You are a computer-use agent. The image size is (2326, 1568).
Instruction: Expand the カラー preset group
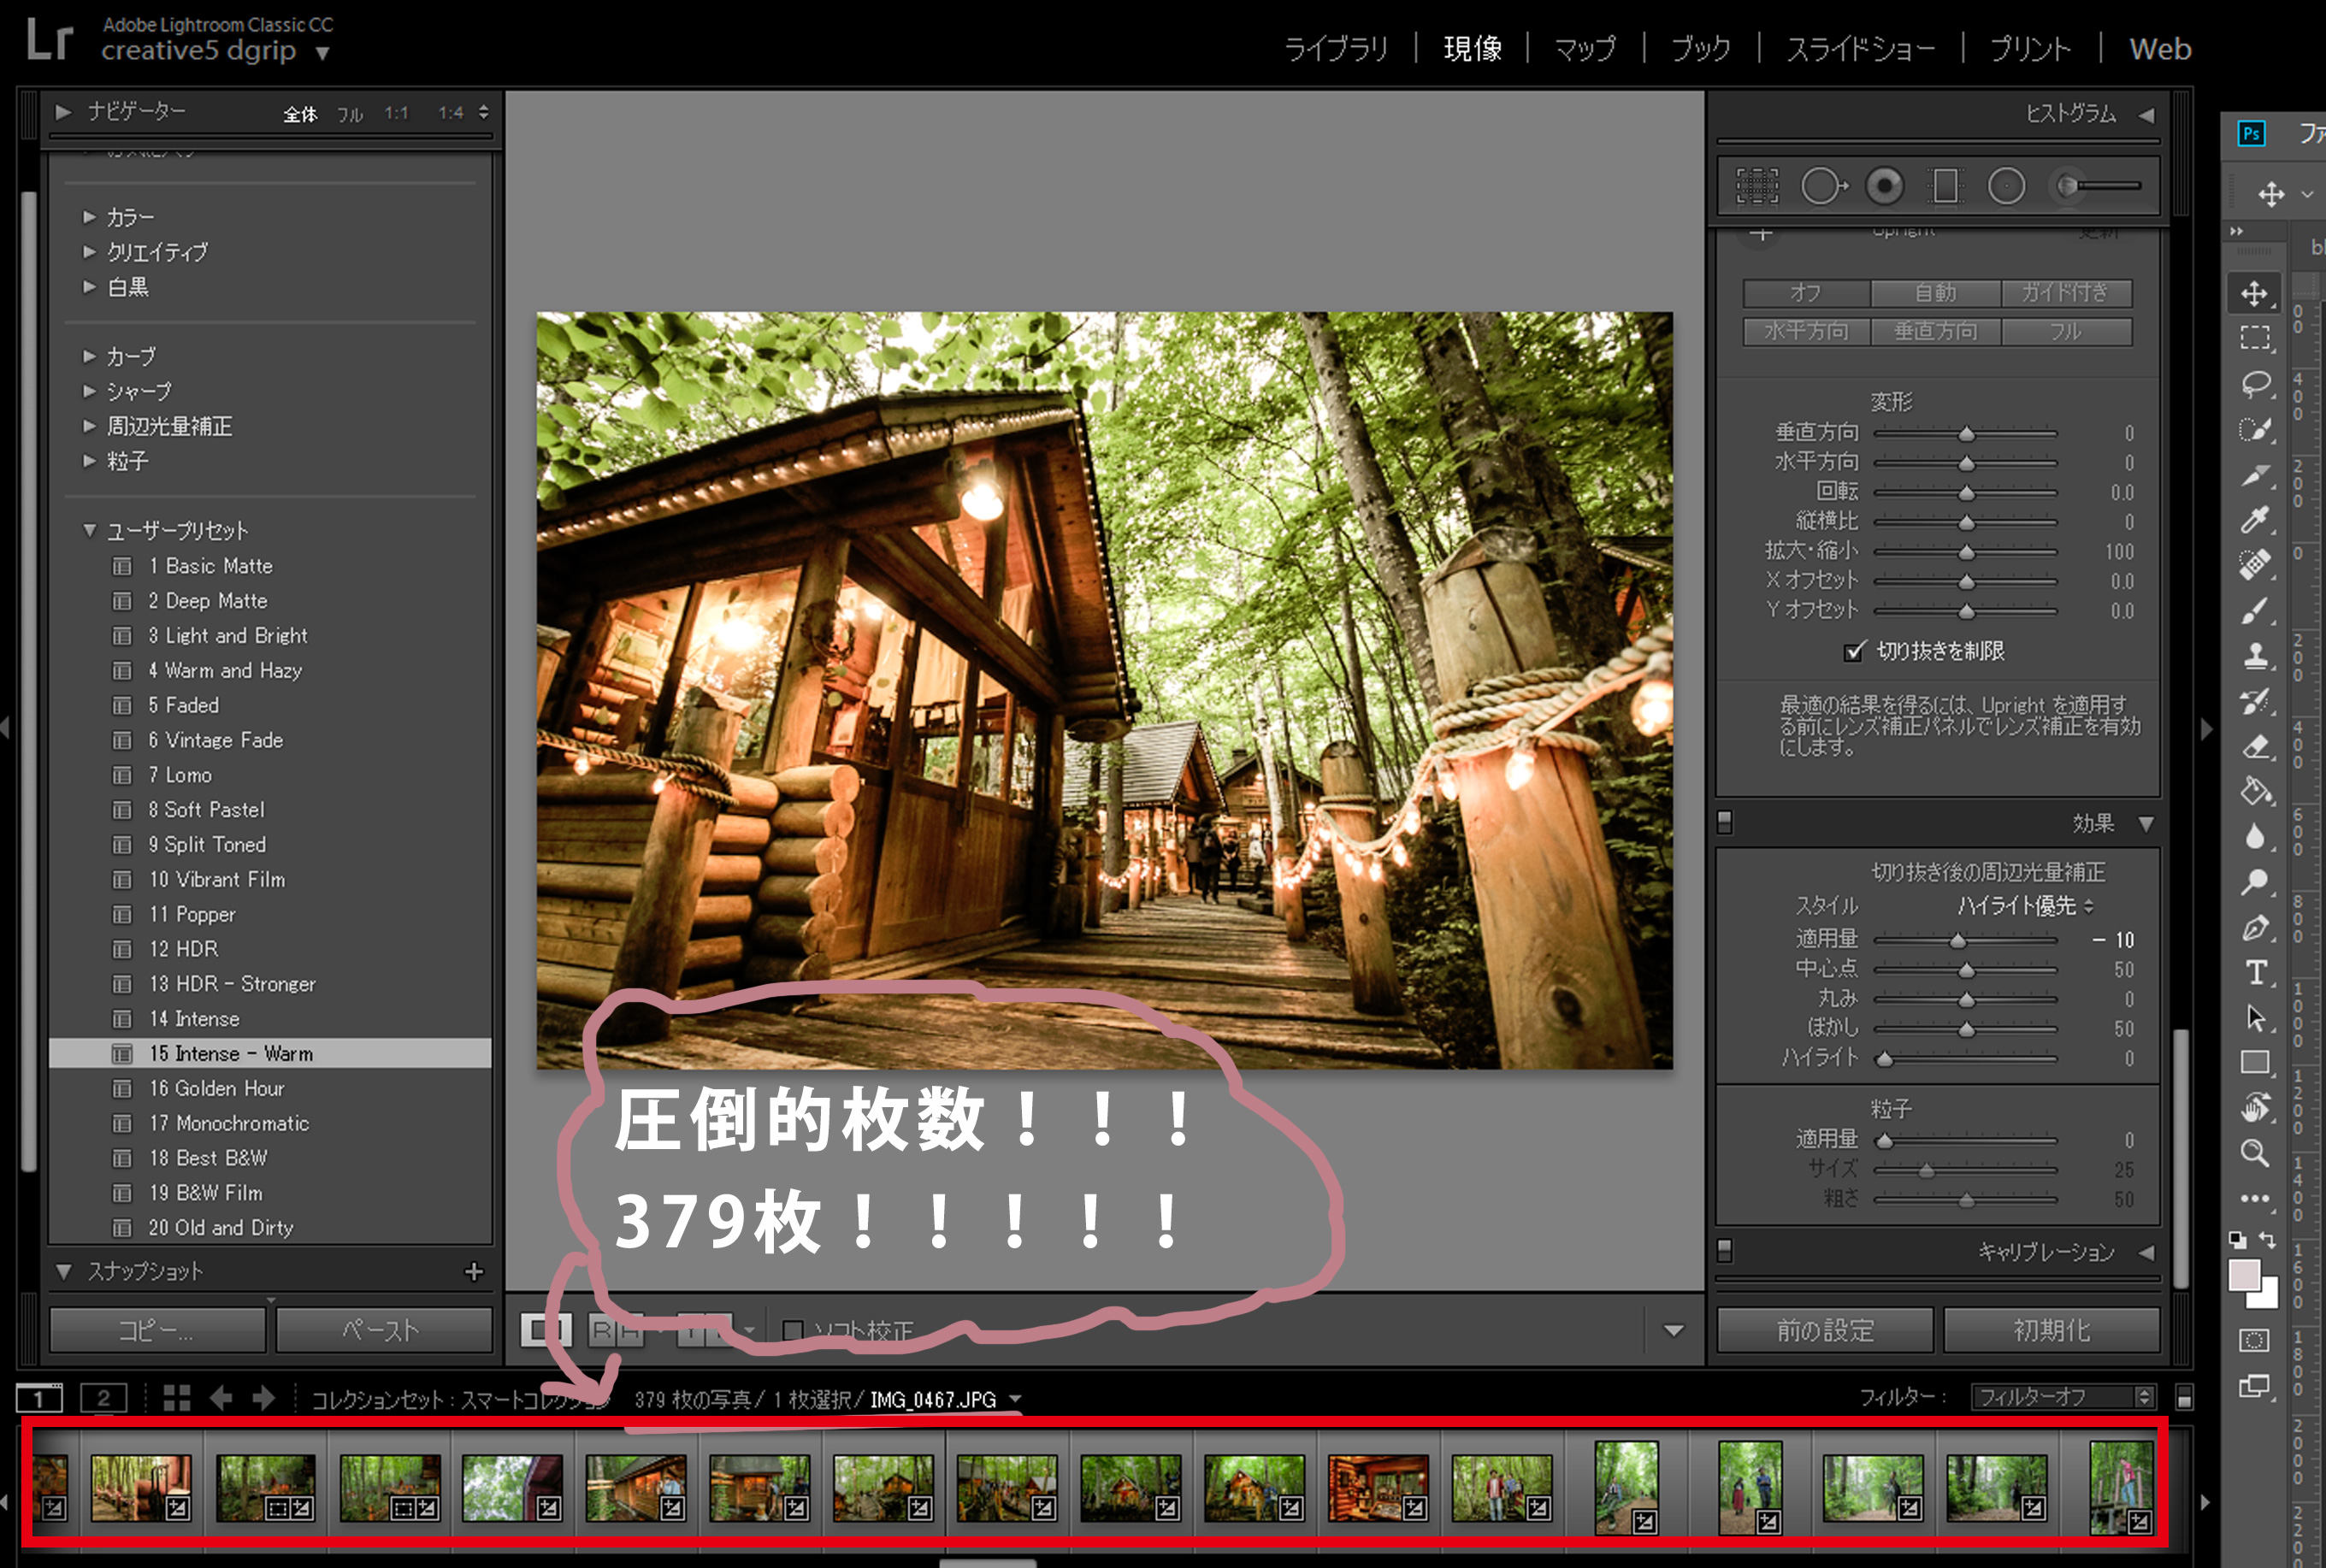(89, 217)
